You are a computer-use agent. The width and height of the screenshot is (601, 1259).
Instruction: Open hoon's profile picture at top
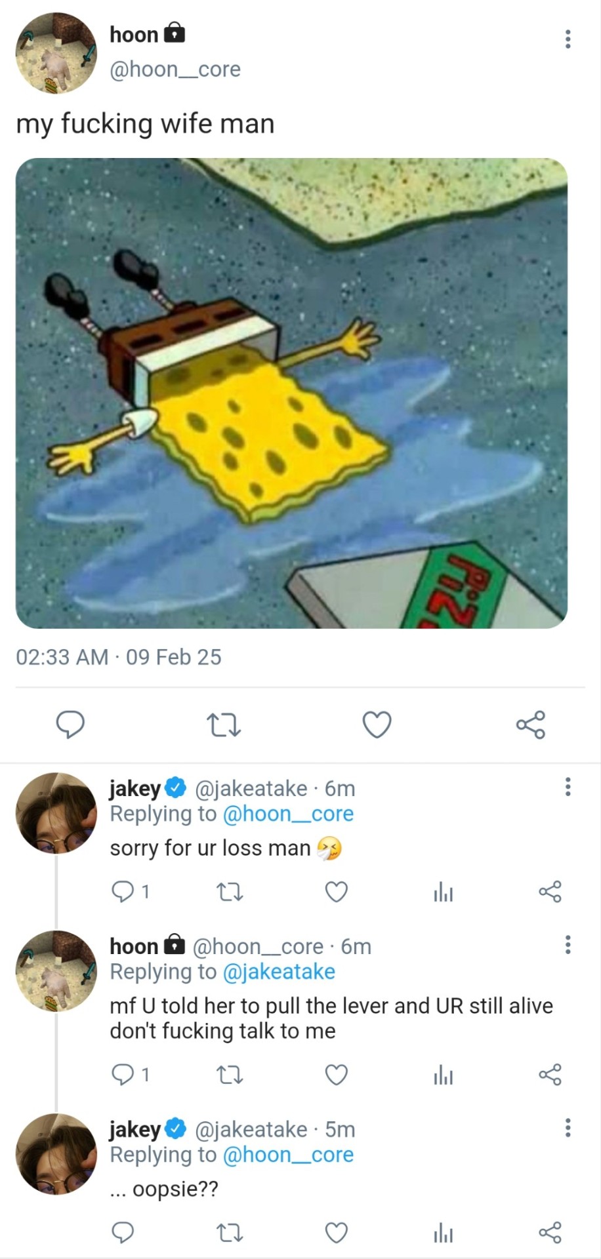tap(56, 52)
